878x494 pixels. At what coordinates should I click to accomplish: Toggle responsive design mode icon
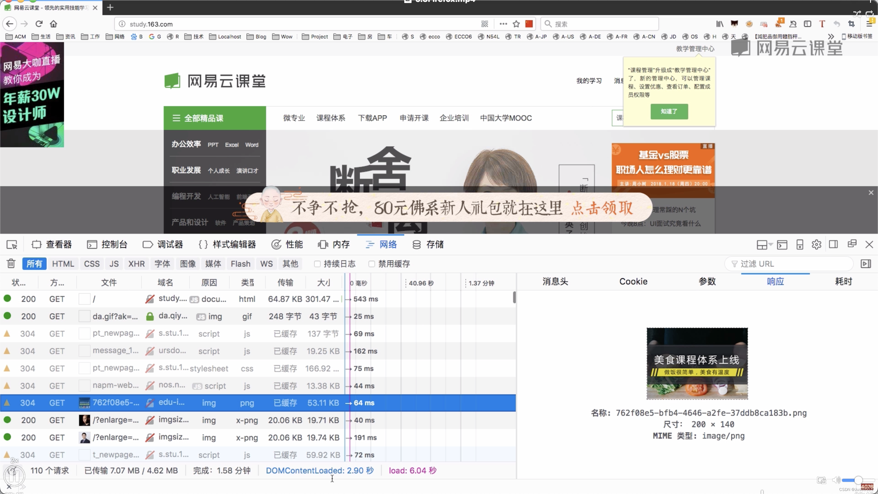[800, 245]
